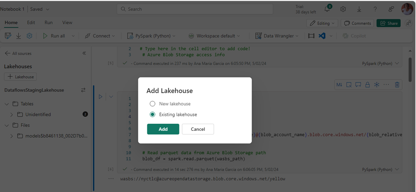The width and height of the screenshot is (416, 192).
Task: Click the layout rectangle icon in toolbar
Action: (311, 36)
